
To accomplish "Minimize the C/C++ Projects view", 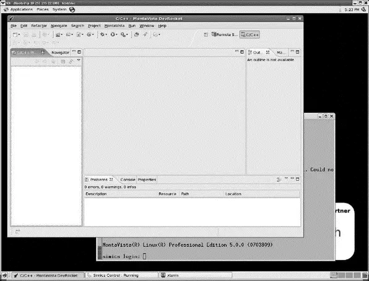I will (74, 51).
